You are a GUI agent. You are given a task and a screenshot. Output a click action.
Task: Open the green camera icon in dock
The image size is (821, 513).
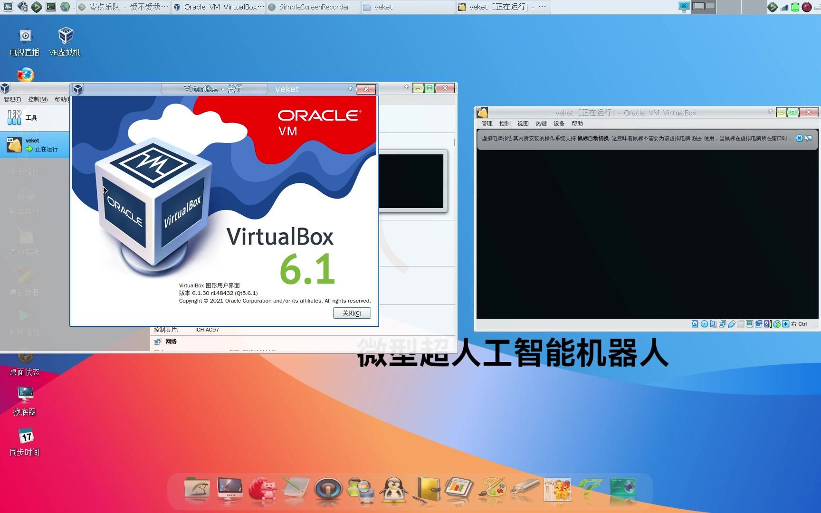[623, 489]
